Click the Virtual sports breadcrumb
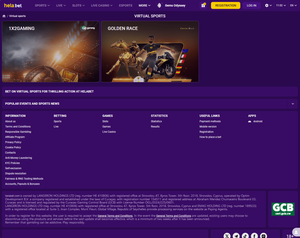Screen dimensions: 300x238 17,16
